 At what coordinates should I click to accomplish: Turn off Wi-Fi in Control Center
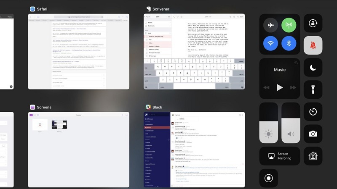[x=270, y=43]
